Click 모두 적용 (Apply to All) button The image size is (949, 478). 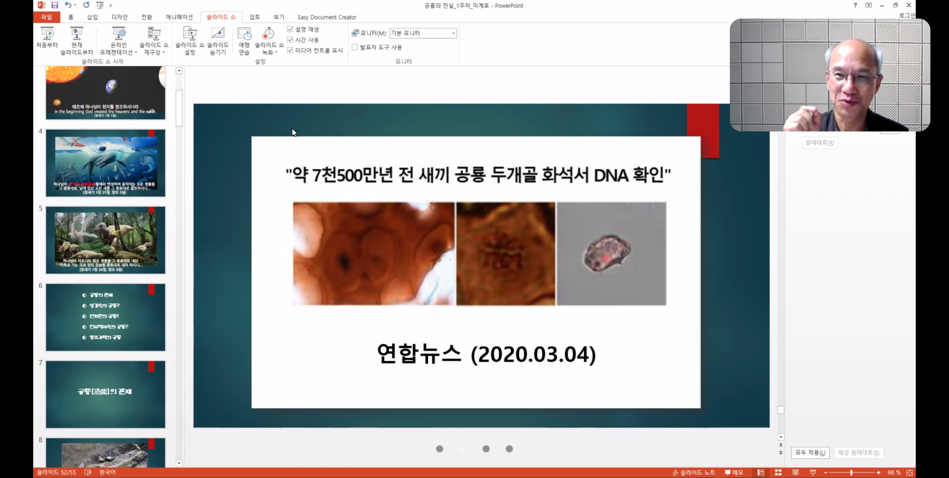[x=810, y=452]
